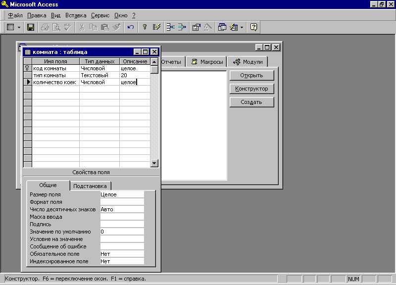Select the Общие properties tab
This screenshot has width=396, height=285.
point(48,185)
